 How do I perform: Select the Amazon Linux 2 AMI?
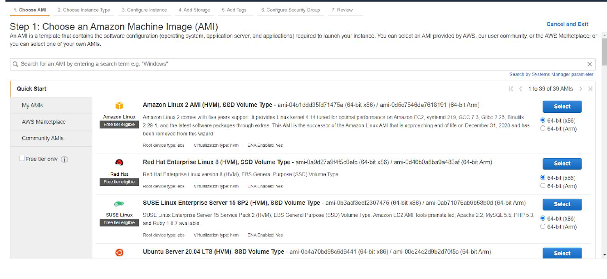pos(562,106)
